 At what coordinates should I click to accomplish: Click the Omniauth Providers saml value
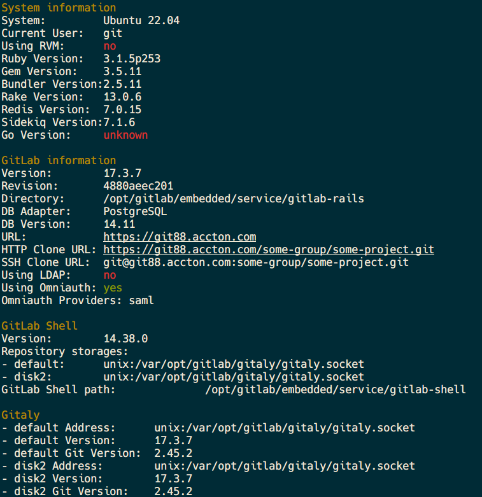point(141,300)
